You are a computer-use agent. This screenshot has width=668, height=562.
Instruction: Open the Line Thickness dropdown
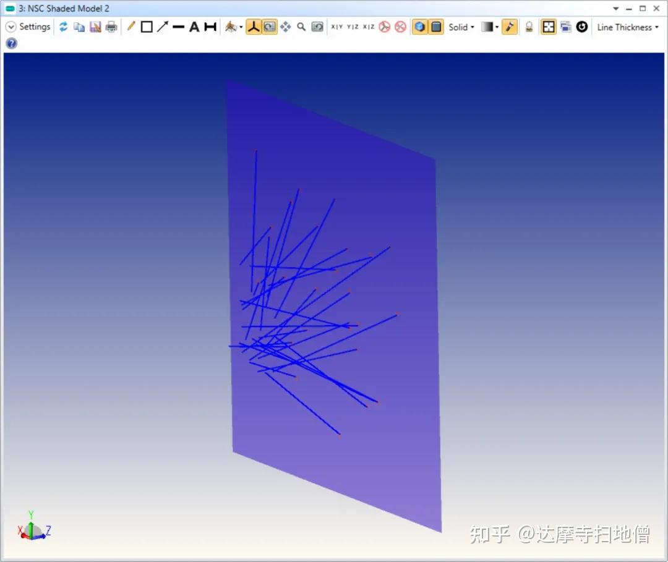coord(628,27)
